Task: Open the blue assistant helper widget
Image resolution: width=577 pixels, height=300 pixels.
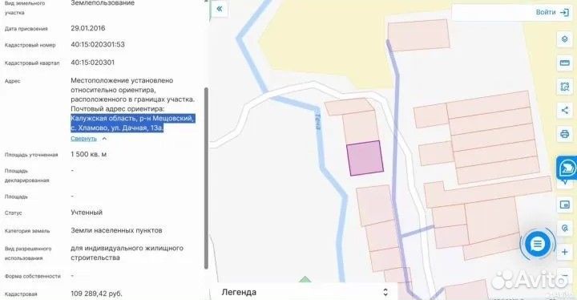Action: (567, 169)
